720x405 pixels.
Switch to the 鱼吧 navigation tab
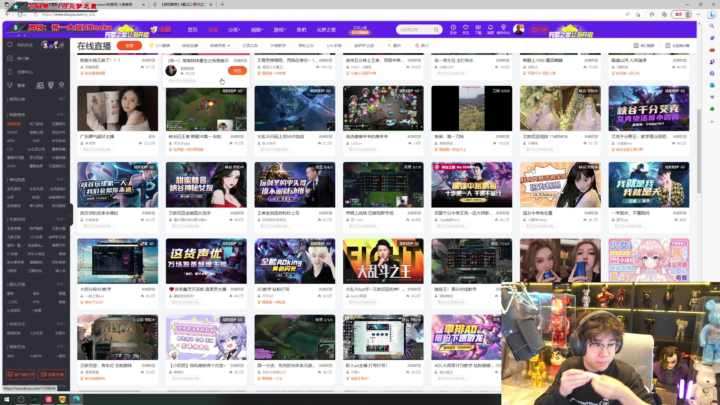(x=301, y=30)
